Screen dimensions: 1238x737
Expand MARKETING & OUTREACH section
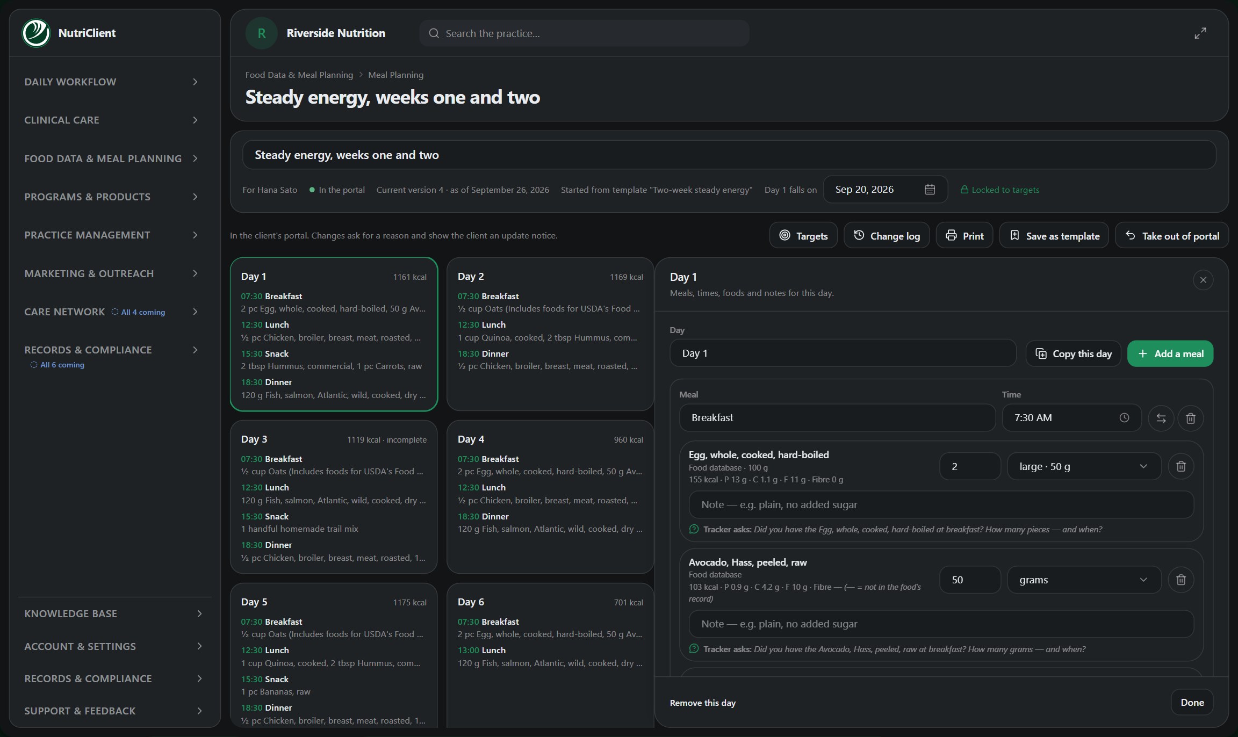tap(111, 273)
